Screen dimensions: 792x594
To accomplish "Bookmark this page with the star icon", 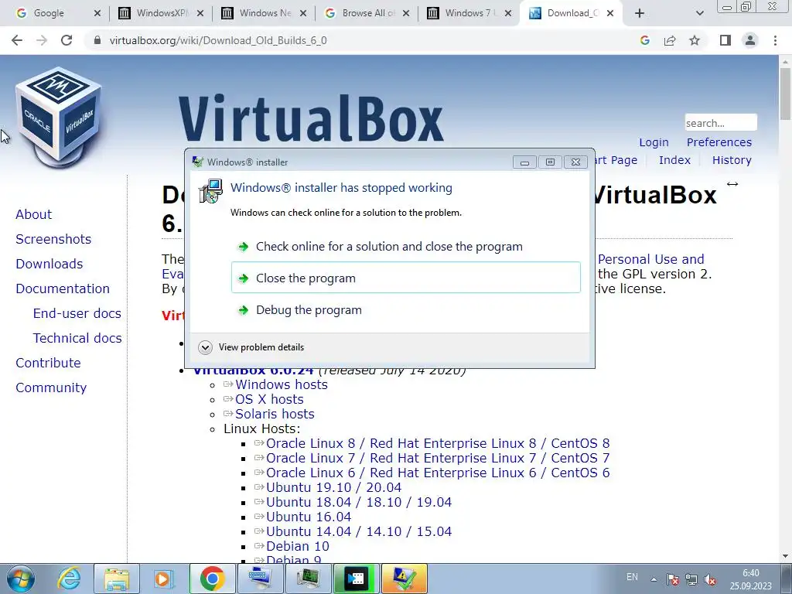I will pos(695,40).
